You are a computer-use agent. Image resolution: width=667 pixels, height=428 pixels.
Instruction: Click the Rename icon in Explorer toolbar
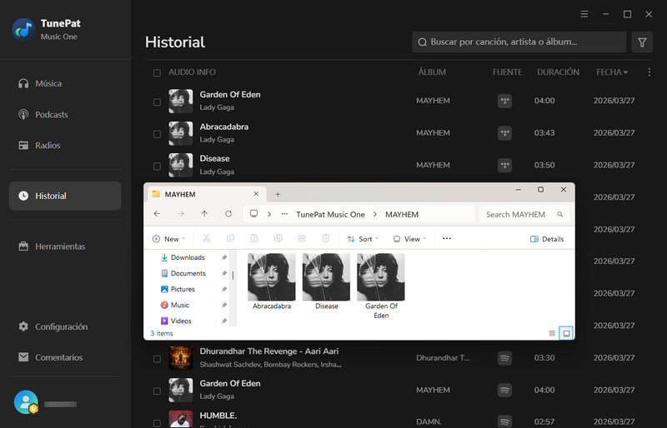click(x=278, y=238)
